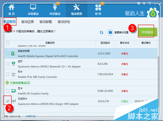Open 软件 four-leaf clover icon

coord(98,7)
